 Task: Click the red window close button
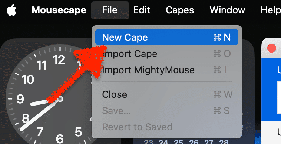(272, 48)
